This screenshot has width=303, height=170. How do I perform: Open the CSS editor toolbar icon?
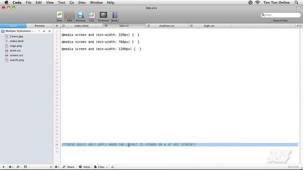coord(91,17)
